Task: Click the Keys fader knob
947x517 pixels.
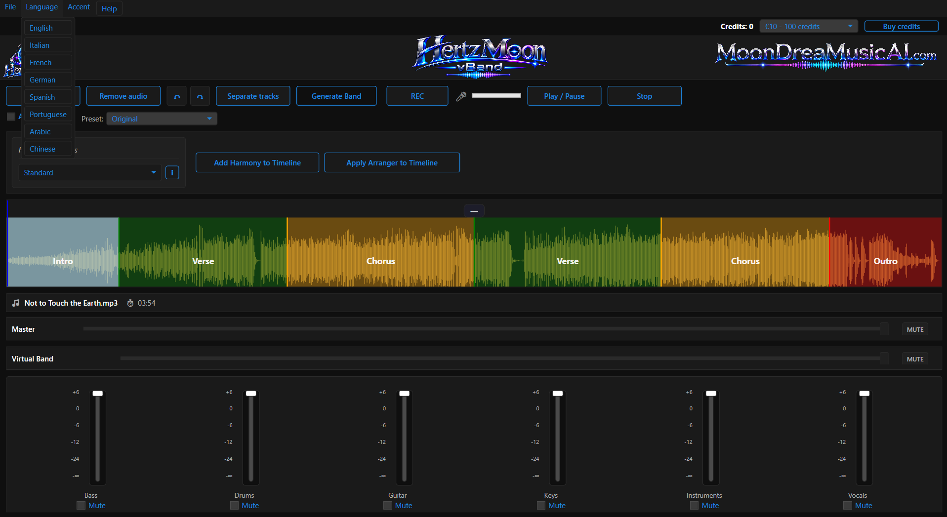Action: point(558,394)
